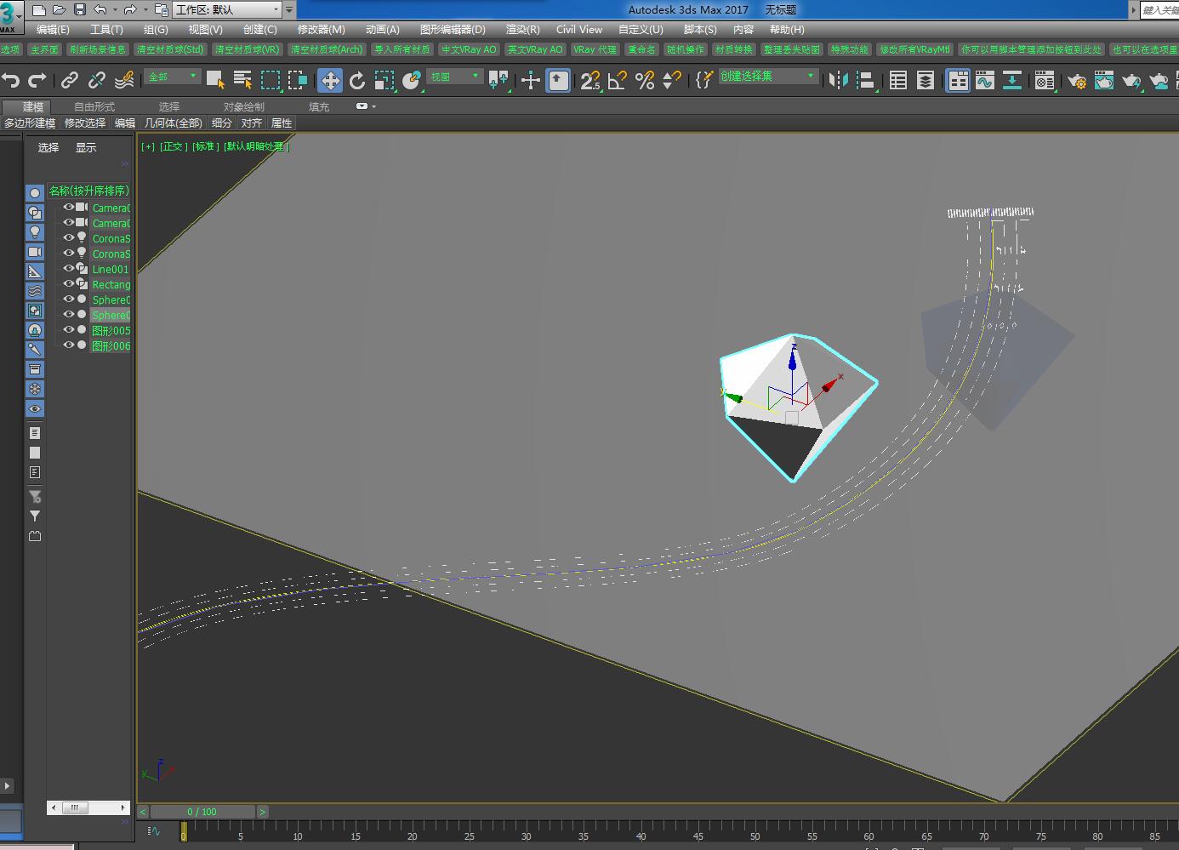
Task: Click the 重命名 script button
Action: pyautogui.click(x=641, y=49)
